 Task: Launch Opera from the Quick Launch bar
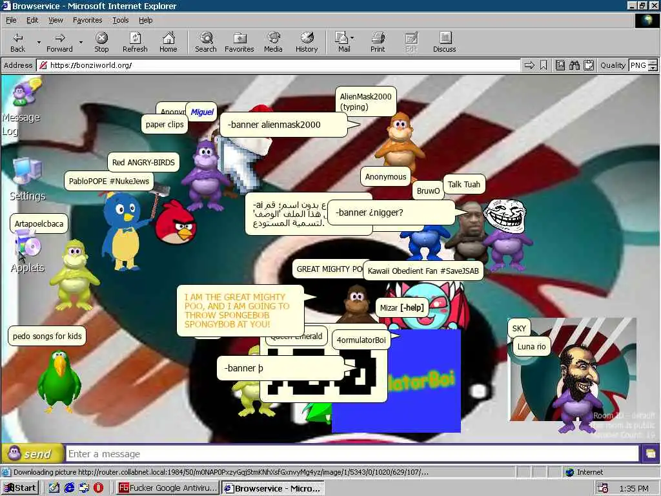click(x=98, y=488)
